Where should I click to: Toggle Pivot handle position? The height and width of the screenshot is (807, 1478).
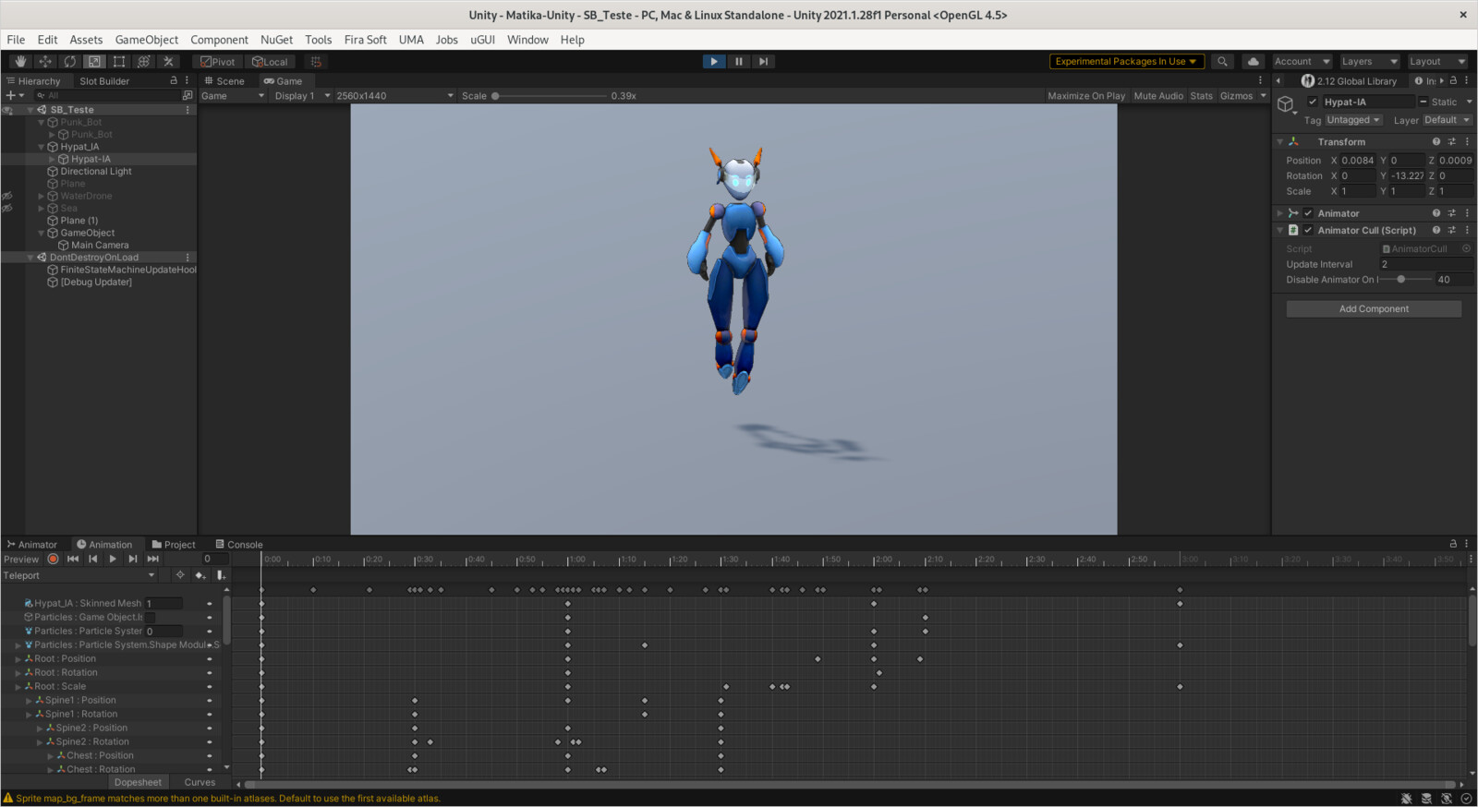[x=218, y=62]
